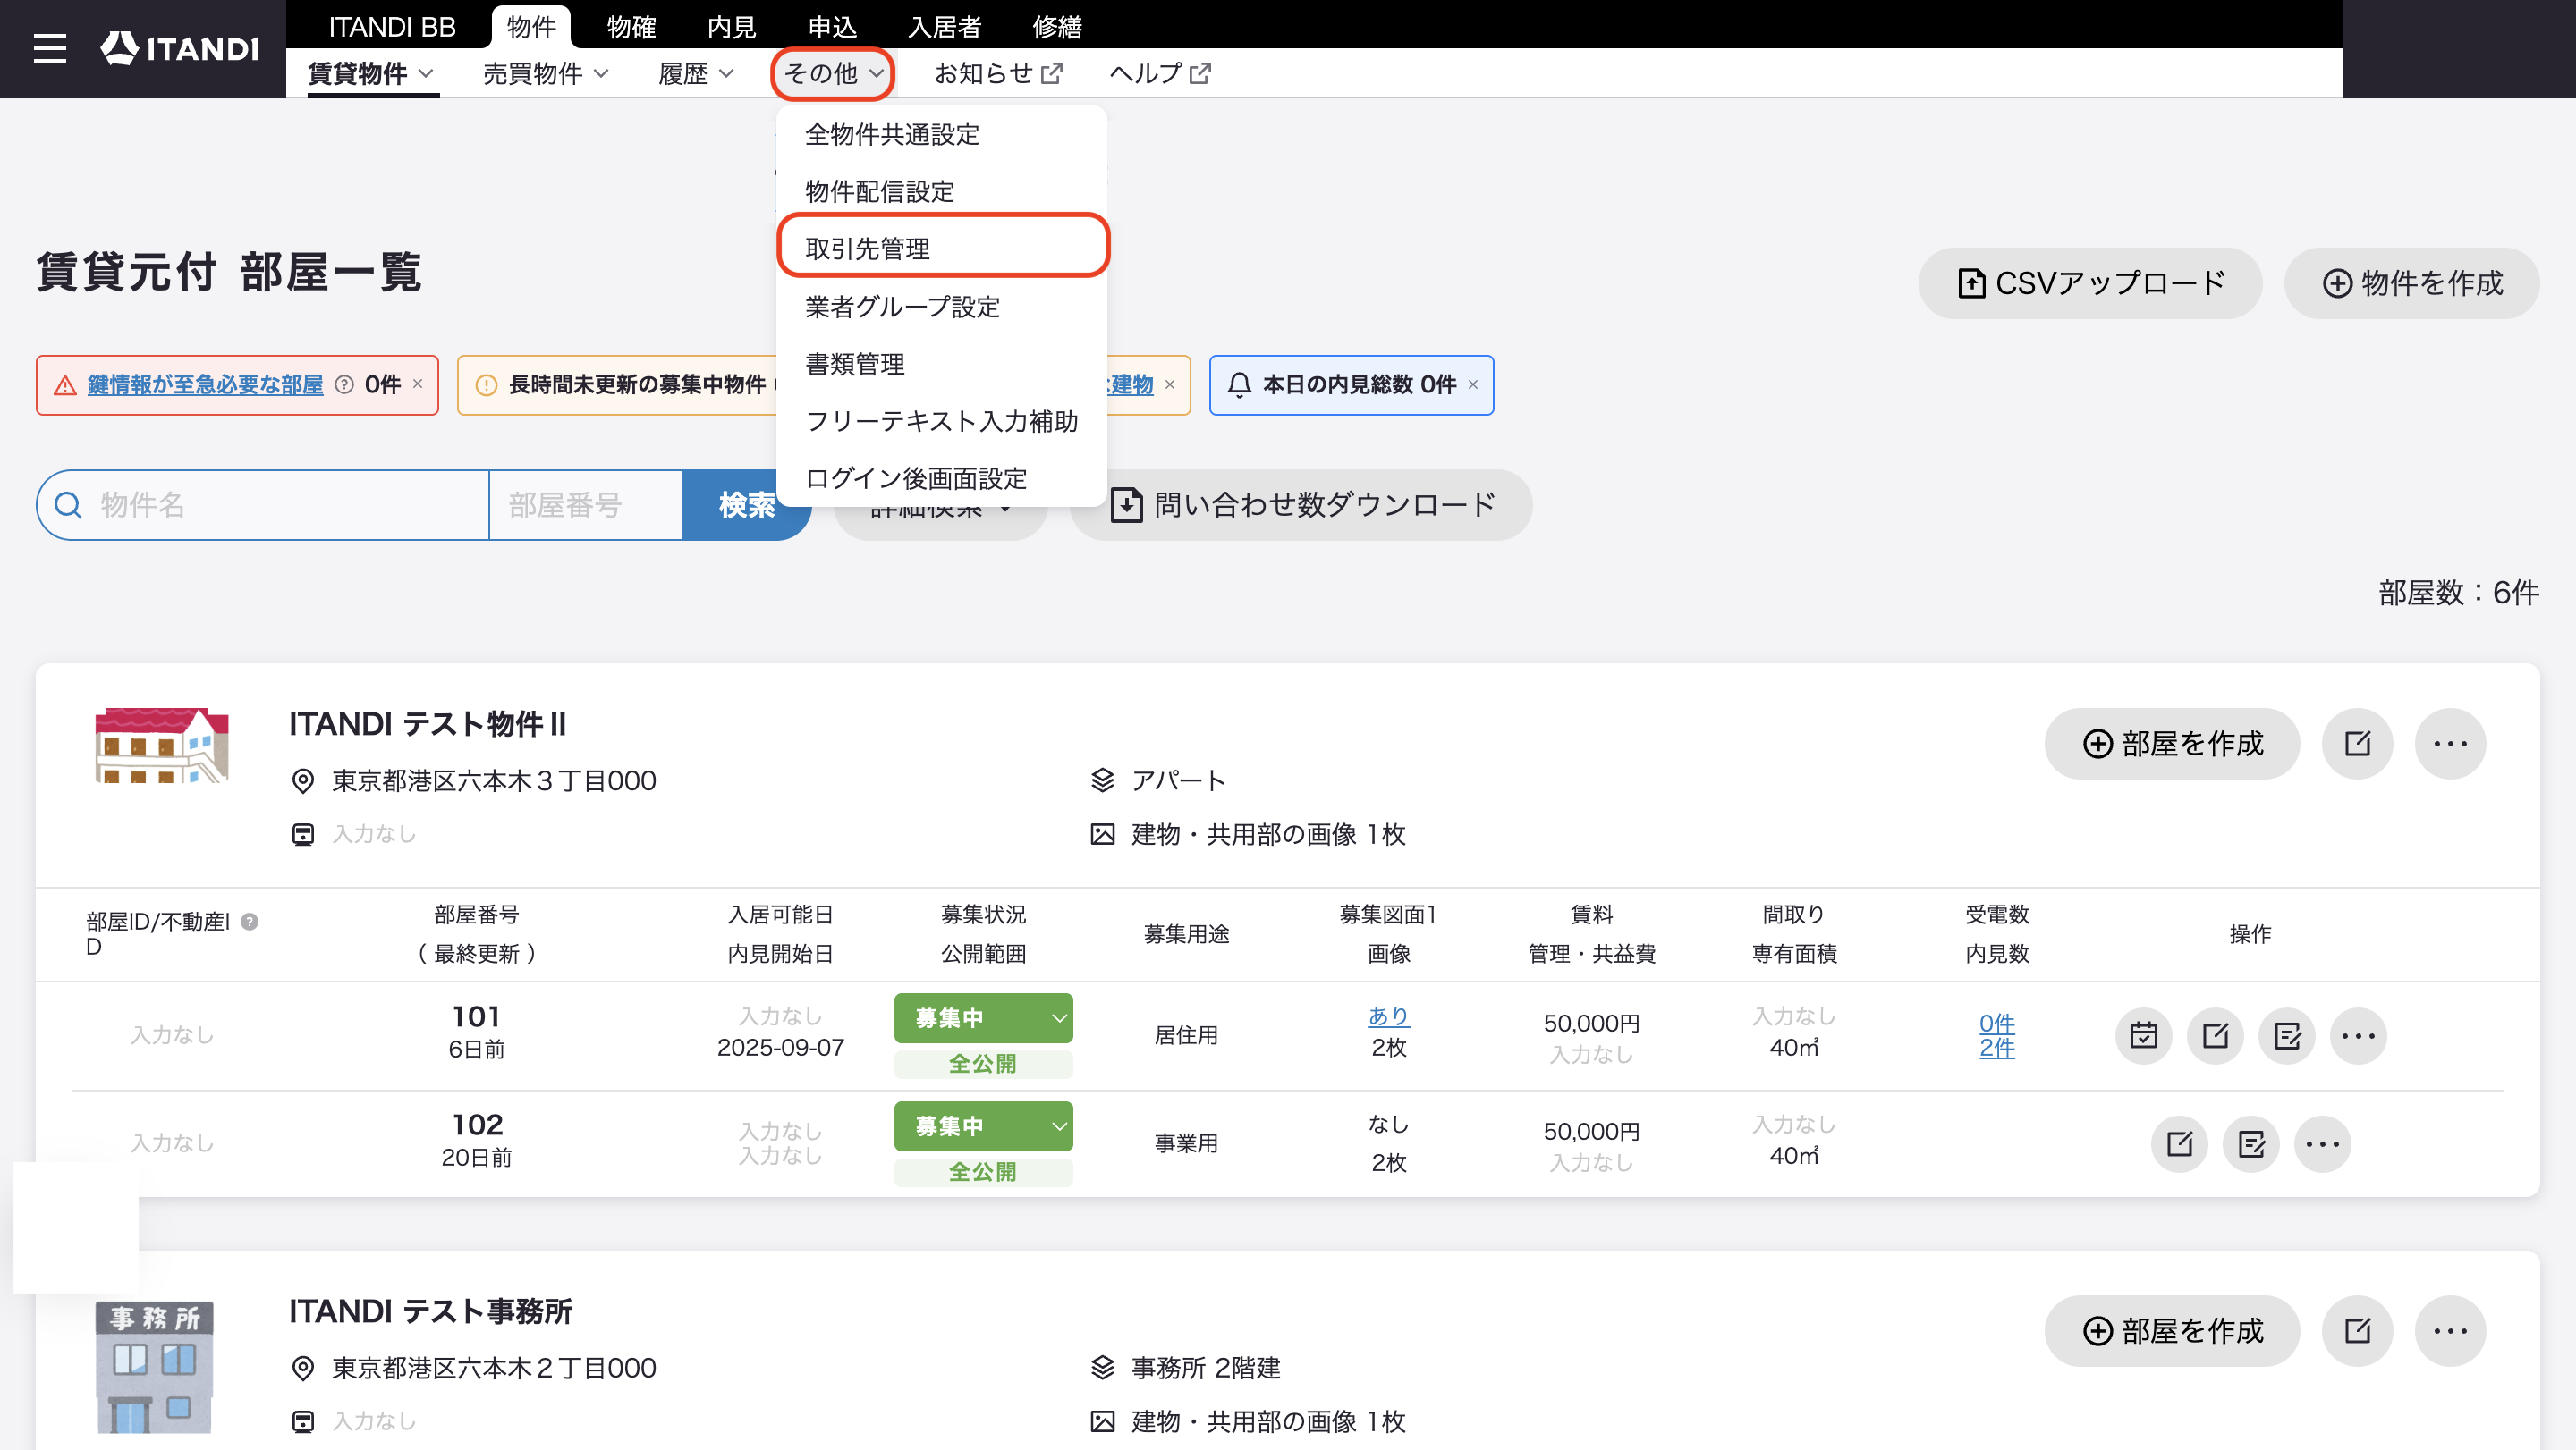Expand the 履歴 dropdown
The image size is (2576, 1450).
coord(696,73)
